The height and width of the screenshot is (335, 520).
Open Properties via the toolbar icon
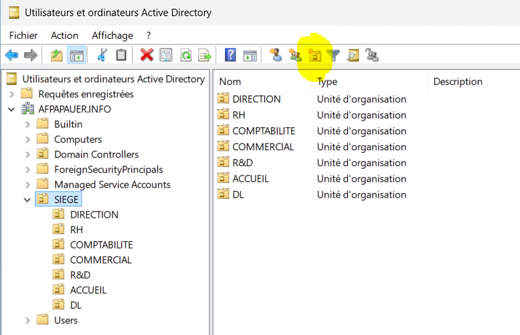click(x=166, y=56)
